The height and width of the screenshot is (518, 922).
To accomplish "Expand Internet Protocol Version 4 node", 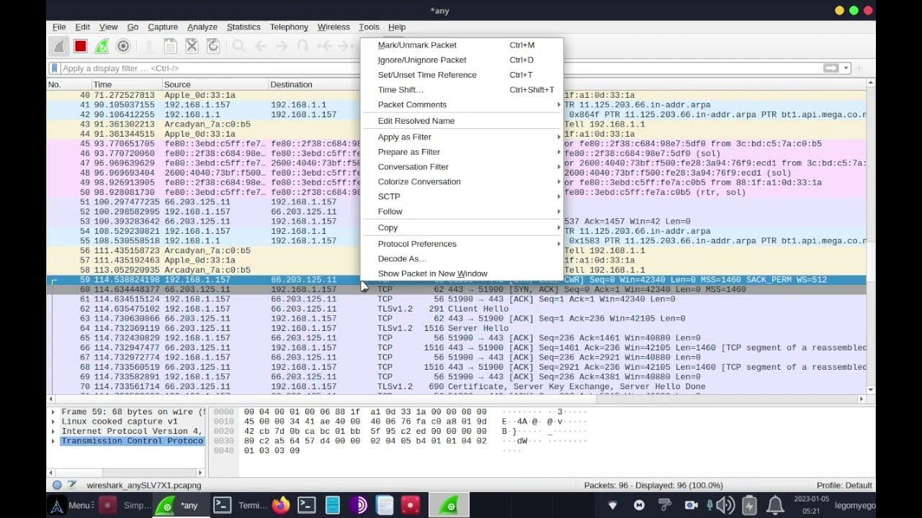I will 53,431.
